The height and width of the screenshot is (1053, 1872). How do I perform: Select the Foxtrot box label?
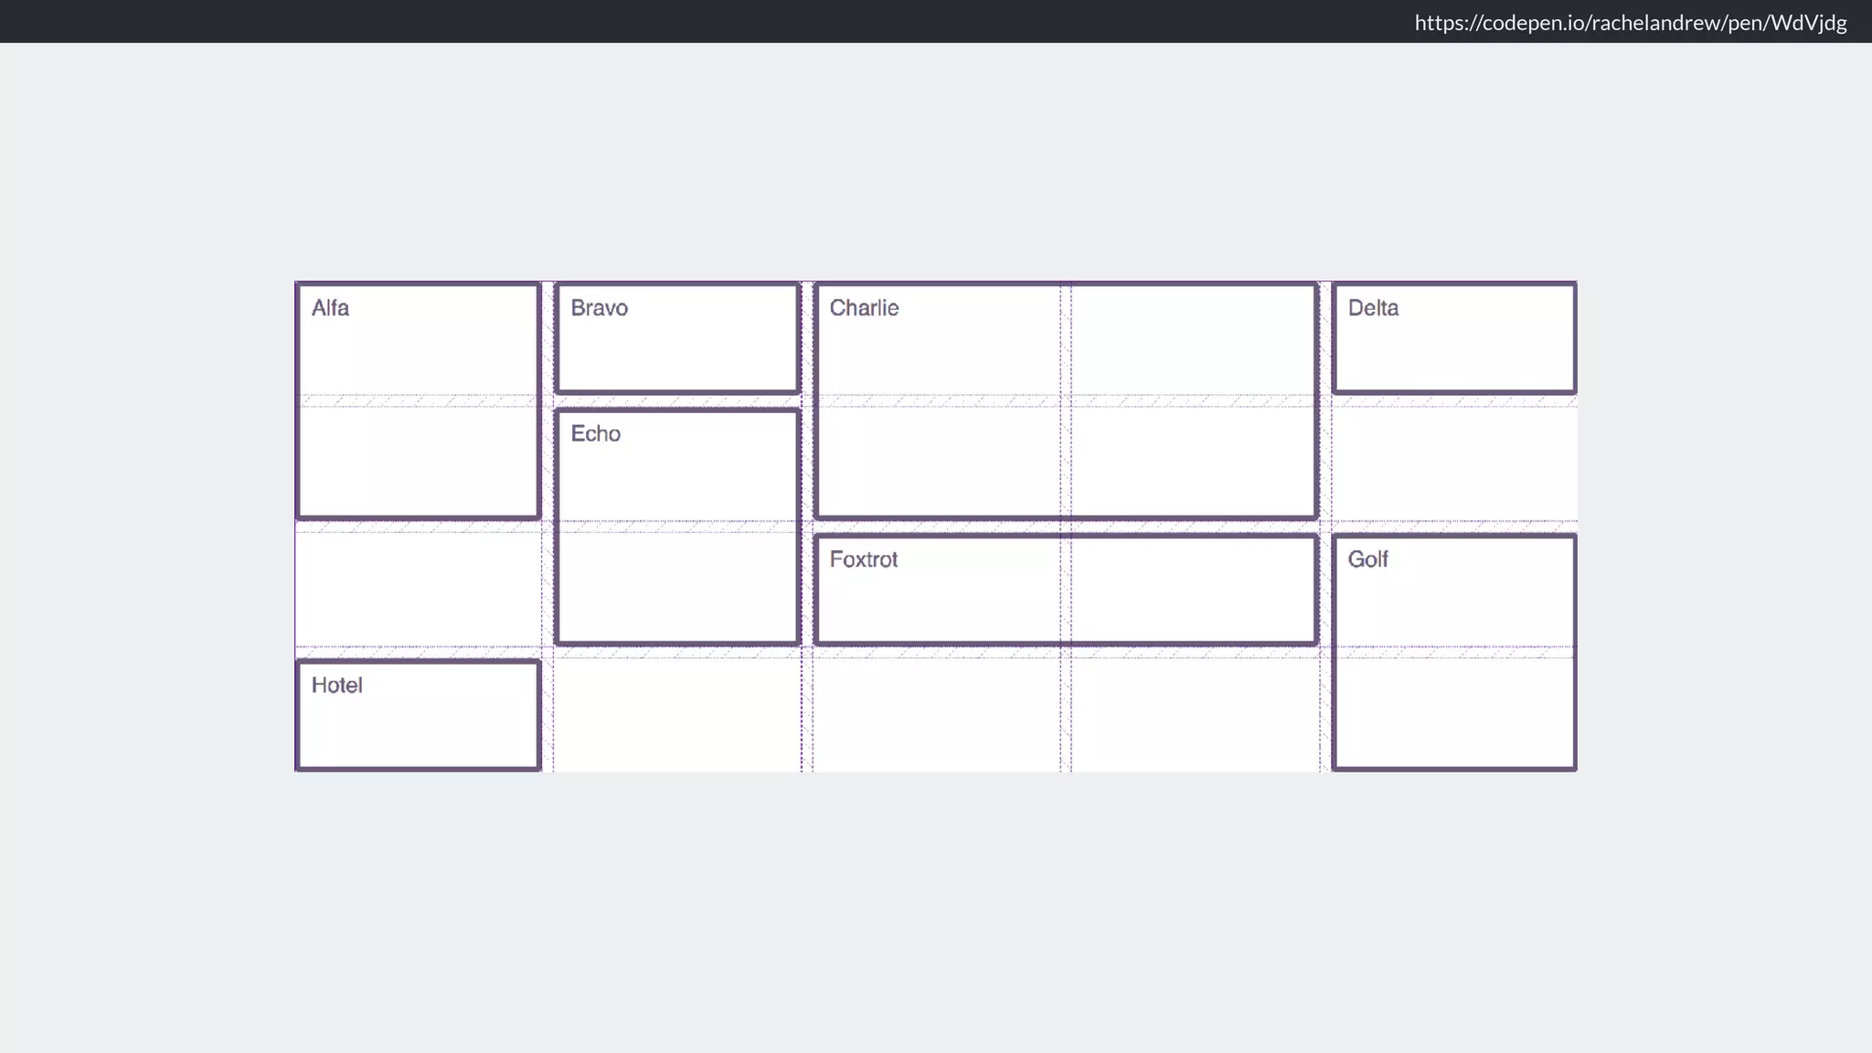tap(863, 559)
